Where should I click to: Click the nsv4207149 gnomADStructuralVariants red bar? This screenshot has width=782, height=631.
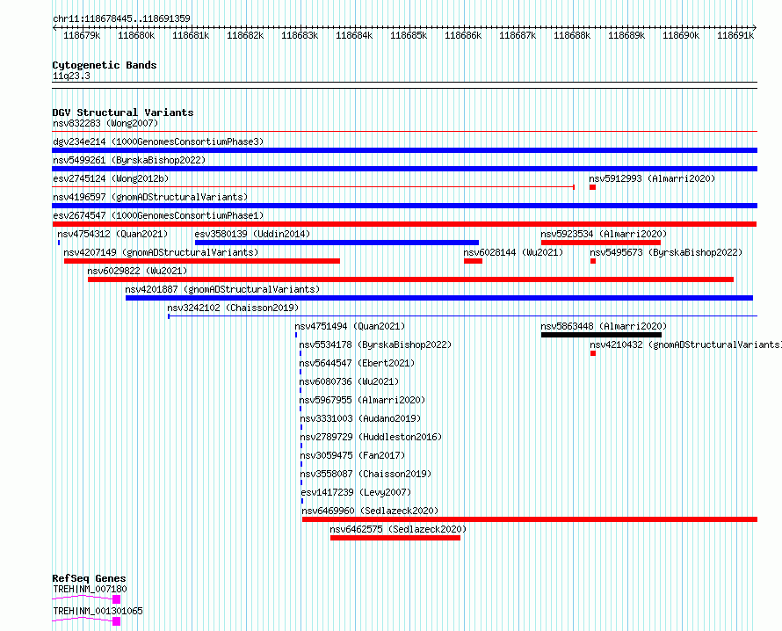(x=202, y=261)
